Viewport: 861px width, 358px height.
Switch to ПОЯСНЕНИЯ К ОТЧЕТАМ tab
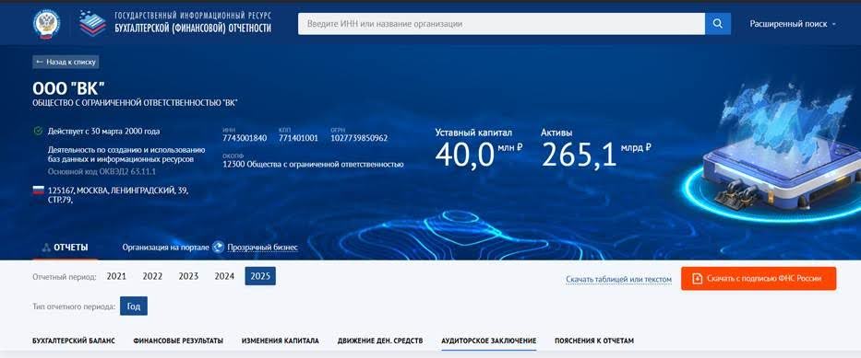[594, 341]
